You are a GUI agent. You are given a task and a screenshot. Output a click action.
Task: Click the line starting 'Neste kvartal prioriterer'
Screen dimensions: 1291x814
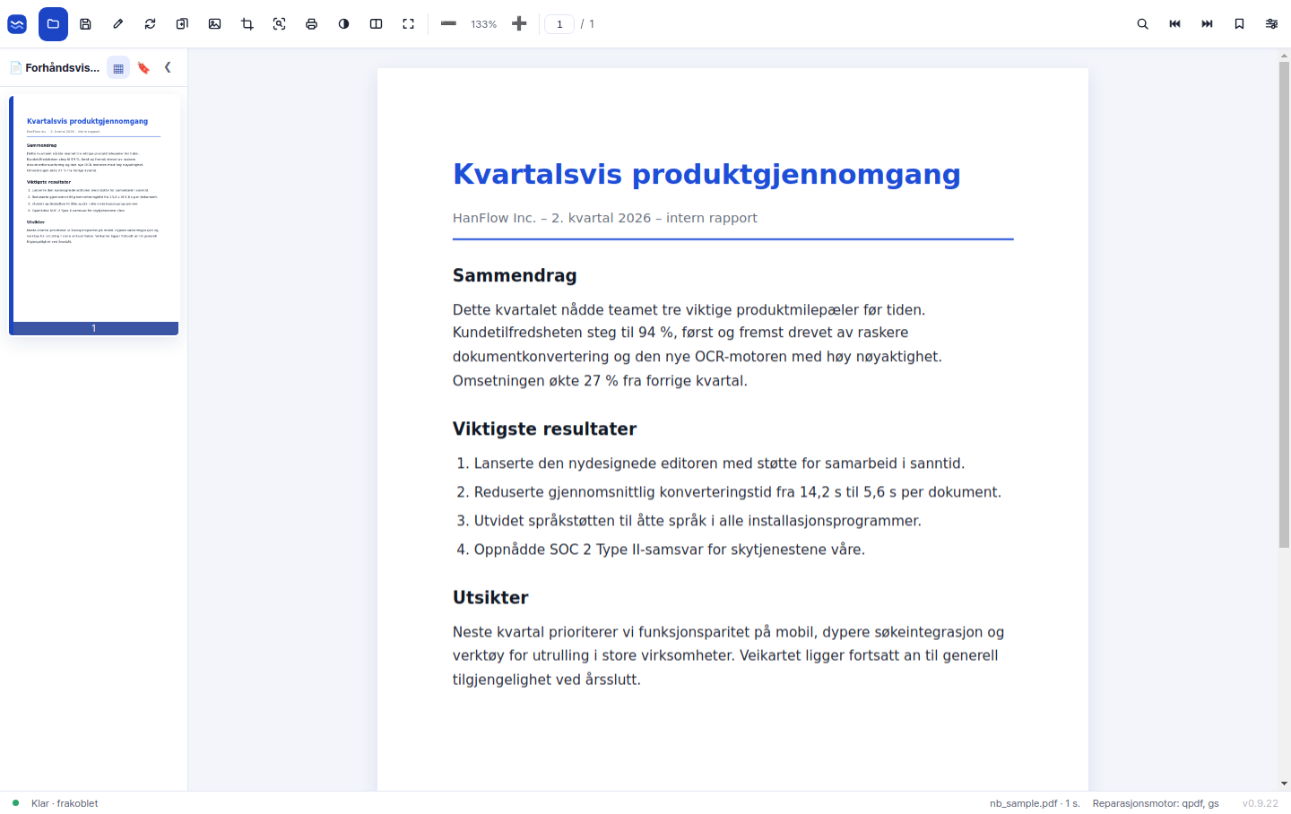pyautogui.click(x=728, y=632)
